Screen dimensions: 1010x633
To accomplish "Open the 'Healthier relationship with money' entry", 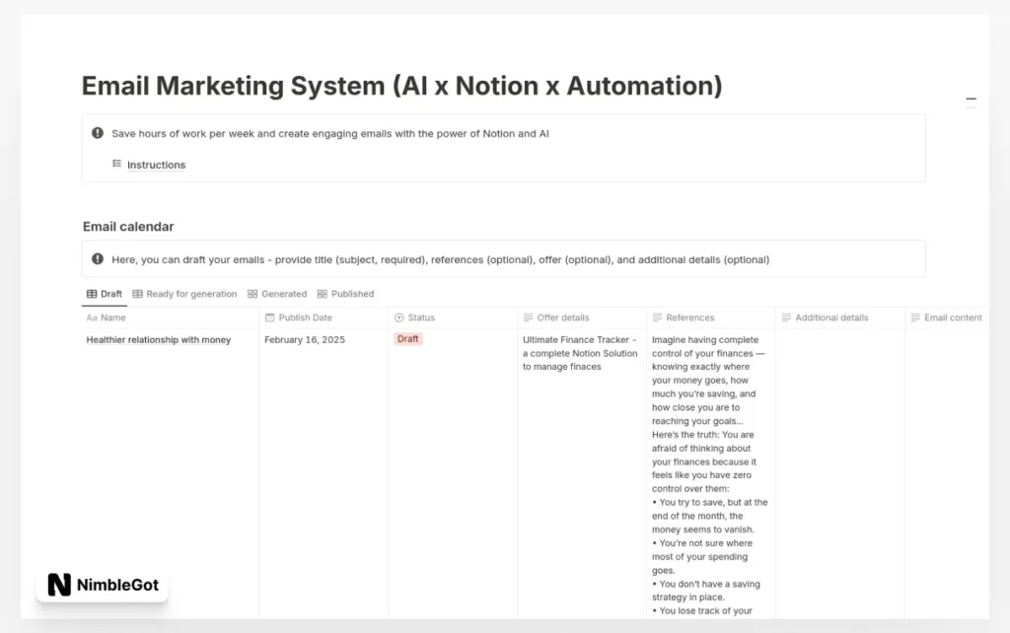I will tap(159, 340).
